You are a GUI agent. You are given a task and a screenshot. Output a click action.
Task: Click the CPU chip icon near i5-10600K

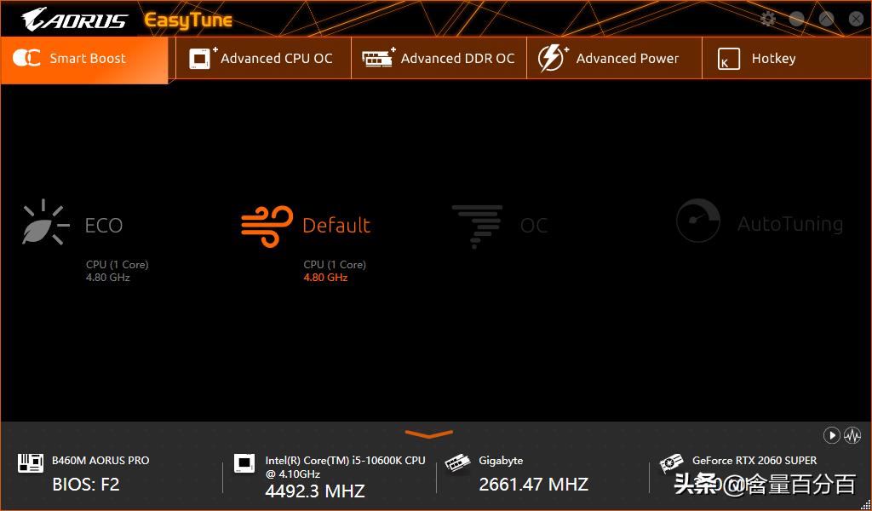click(x=244, y=463)
